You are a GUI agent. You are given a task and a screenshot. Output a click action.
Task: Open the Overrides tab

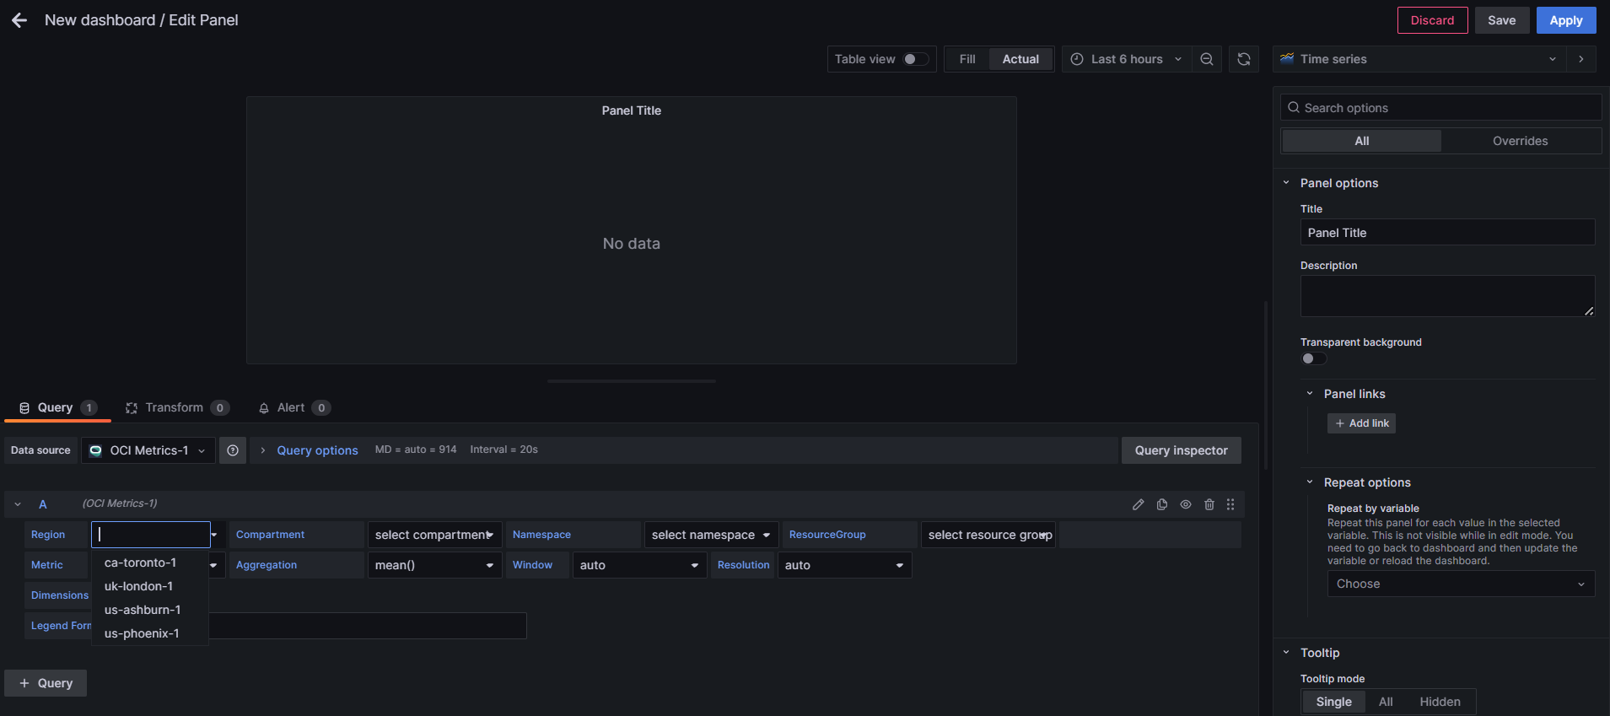point(1520,141)
